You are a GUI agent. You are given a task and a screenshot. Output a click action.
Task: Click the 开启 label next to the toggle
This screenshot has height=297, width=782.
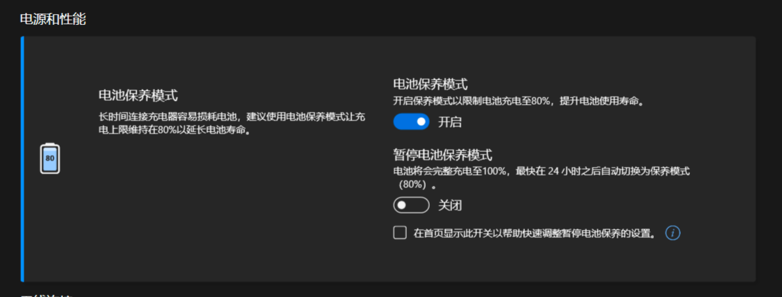449,122
